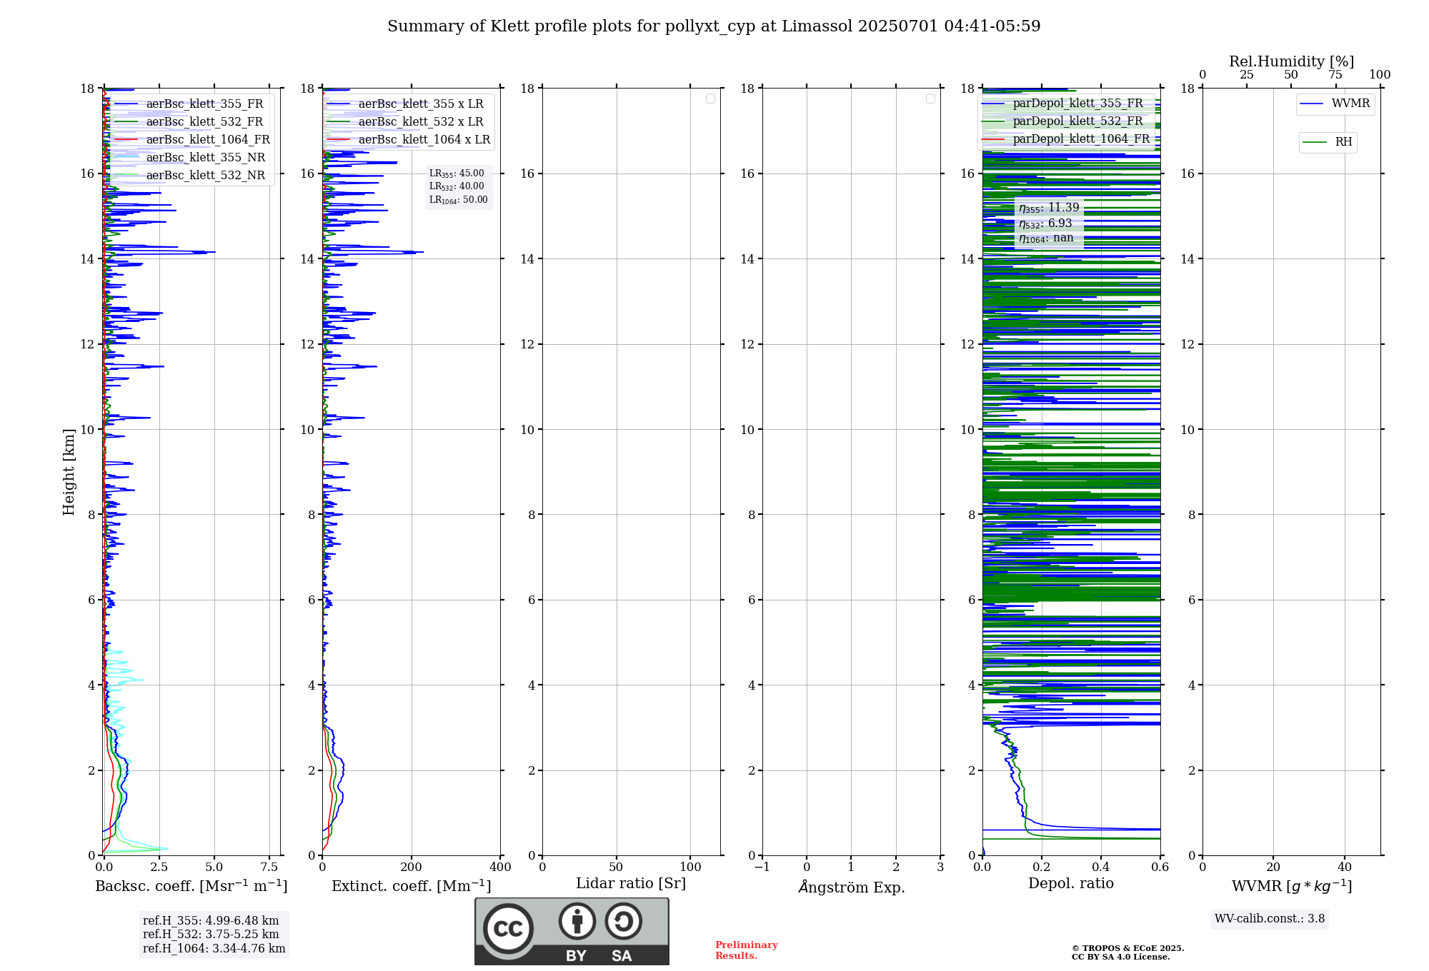
Task: Click the RH legend entry
Action: coord(1328,142)
